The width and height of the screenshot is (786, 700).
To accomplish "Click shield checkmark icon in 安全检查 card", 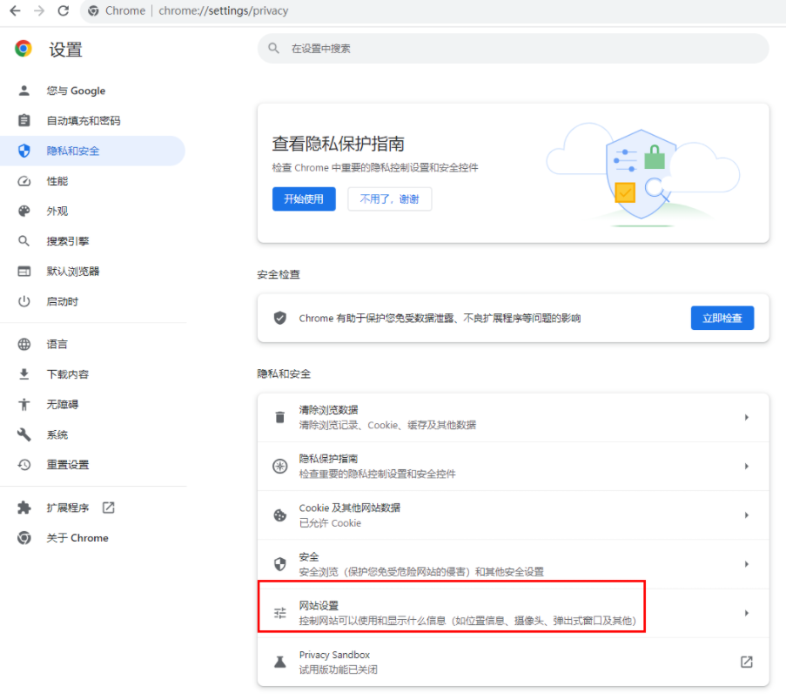I will click(x=279, y=318).
